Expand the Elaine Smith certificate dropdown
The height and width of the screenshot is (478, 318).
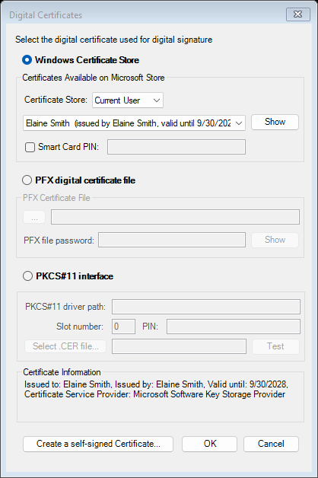[x=134, y=123]
